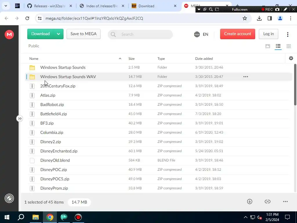
Task: Sort by the Name column header
Action: [x=34, y=59]
